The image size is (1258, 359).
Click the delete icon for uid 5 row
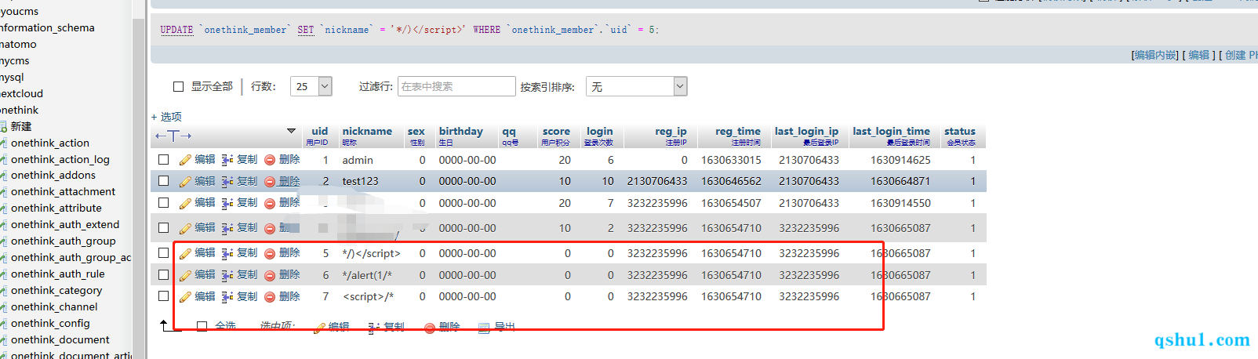(270, 254)
